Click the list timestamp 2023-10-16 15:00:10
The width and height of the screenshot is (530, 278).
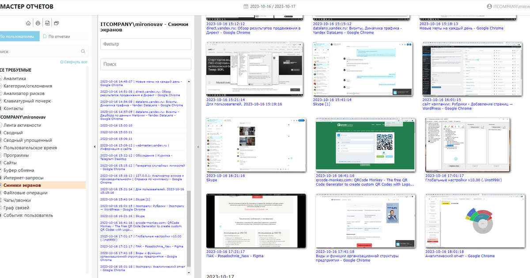coord(116,125)
